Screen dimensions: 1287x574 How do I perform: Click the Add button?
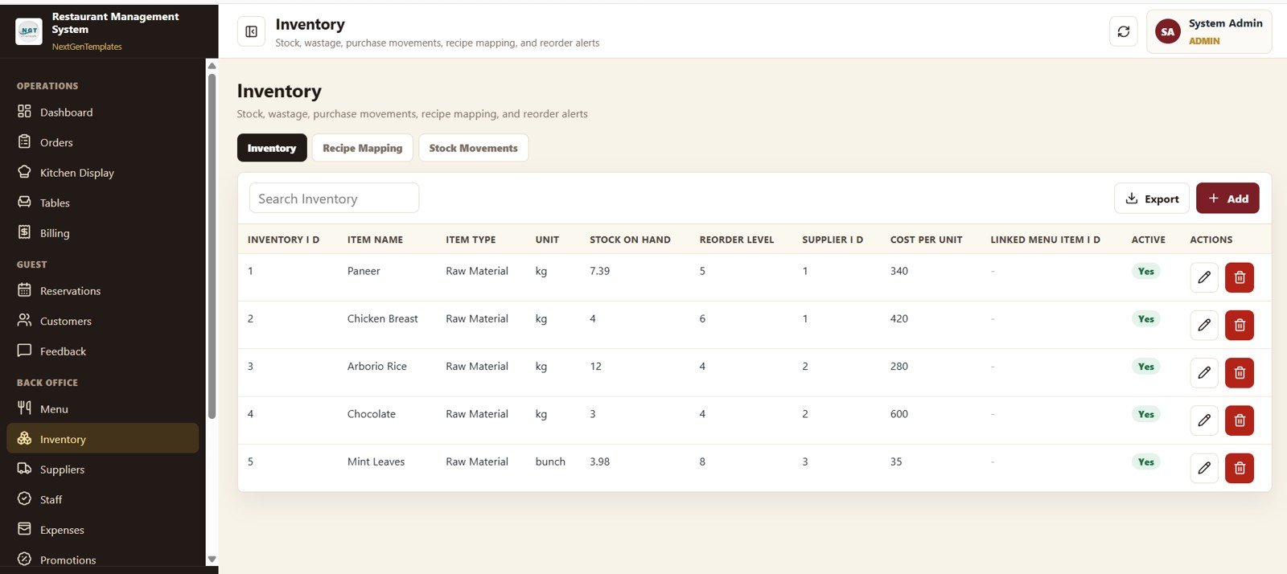coord(1227,199)
